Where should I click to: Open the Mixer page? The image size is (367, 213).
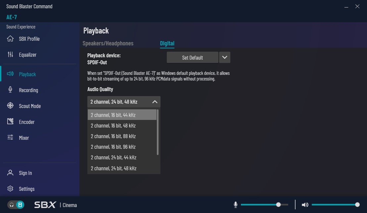pos(24,138)
